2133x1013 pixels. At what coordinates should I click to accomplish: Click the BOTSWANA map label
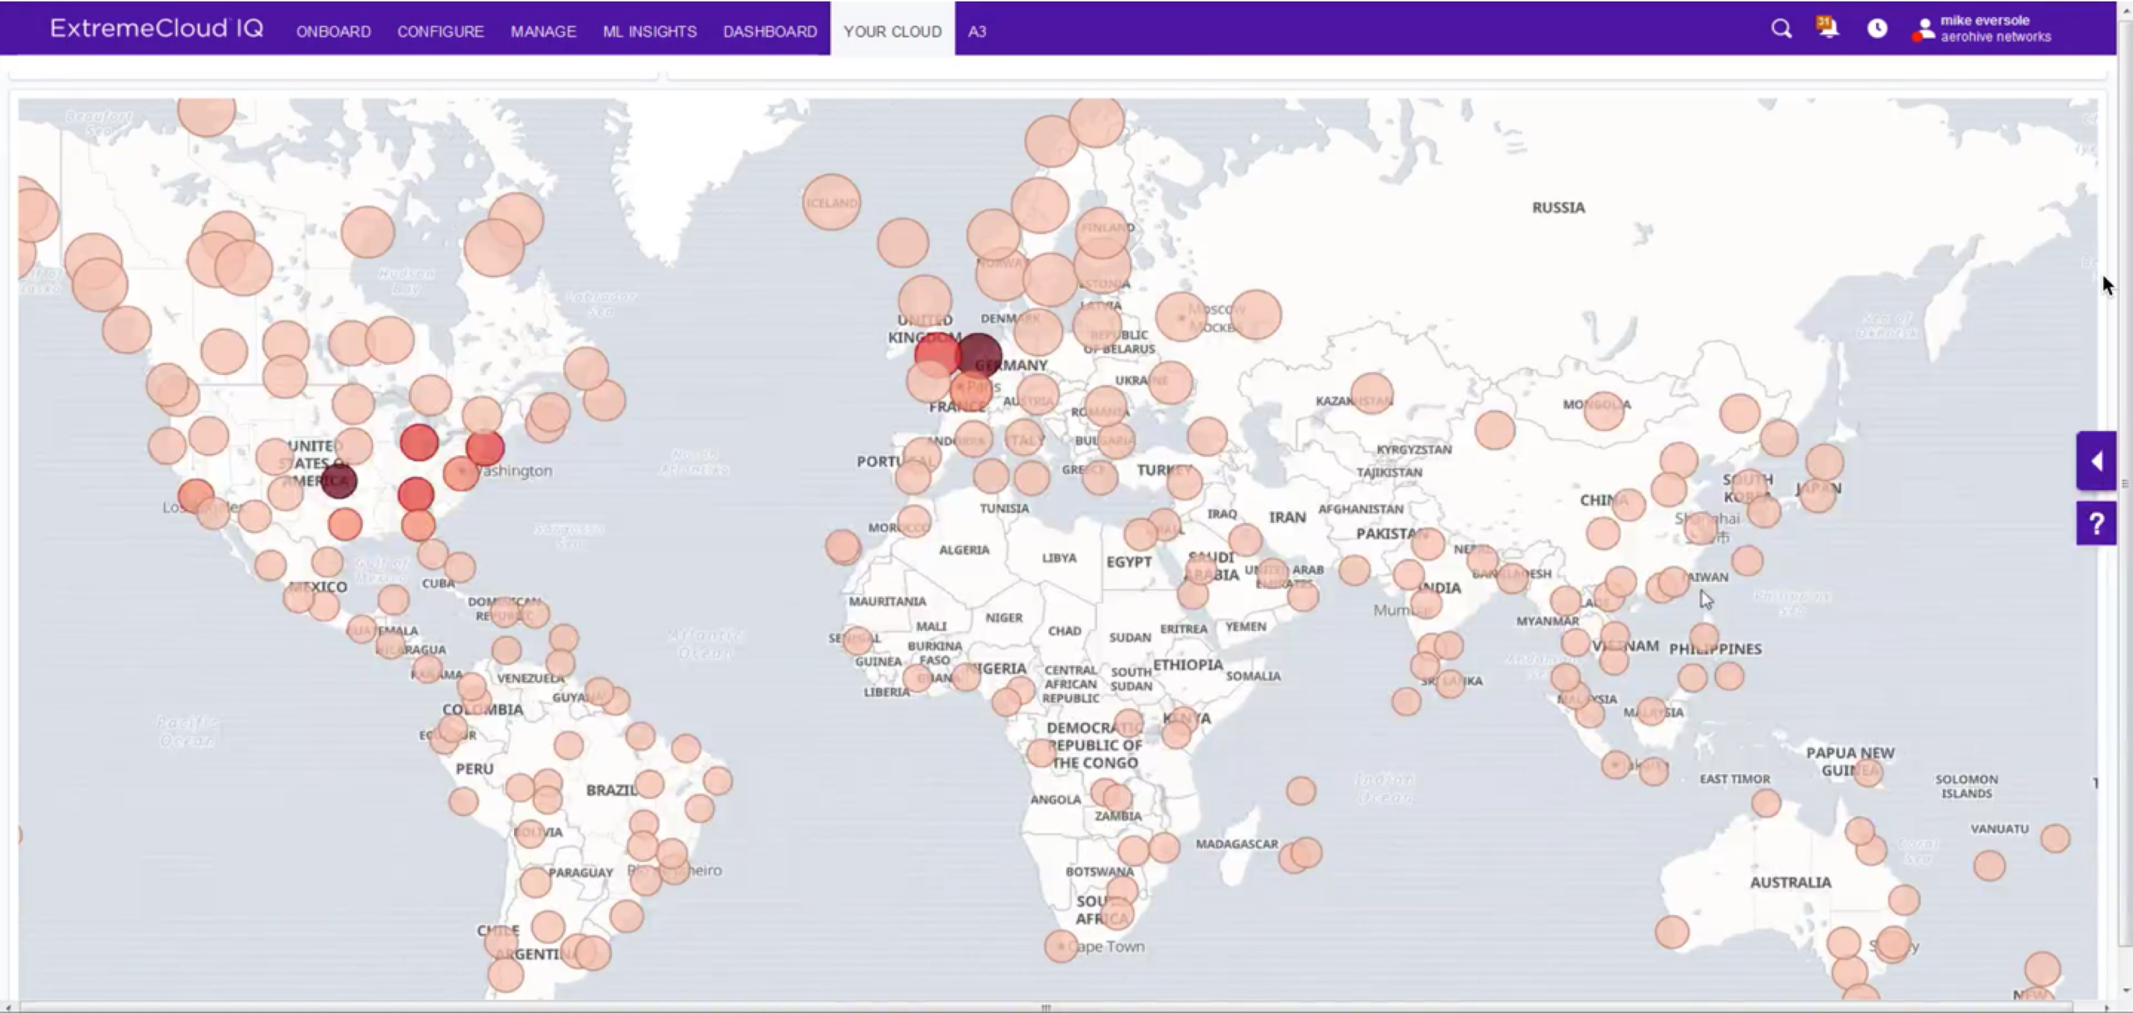(x=1099, y=871)
